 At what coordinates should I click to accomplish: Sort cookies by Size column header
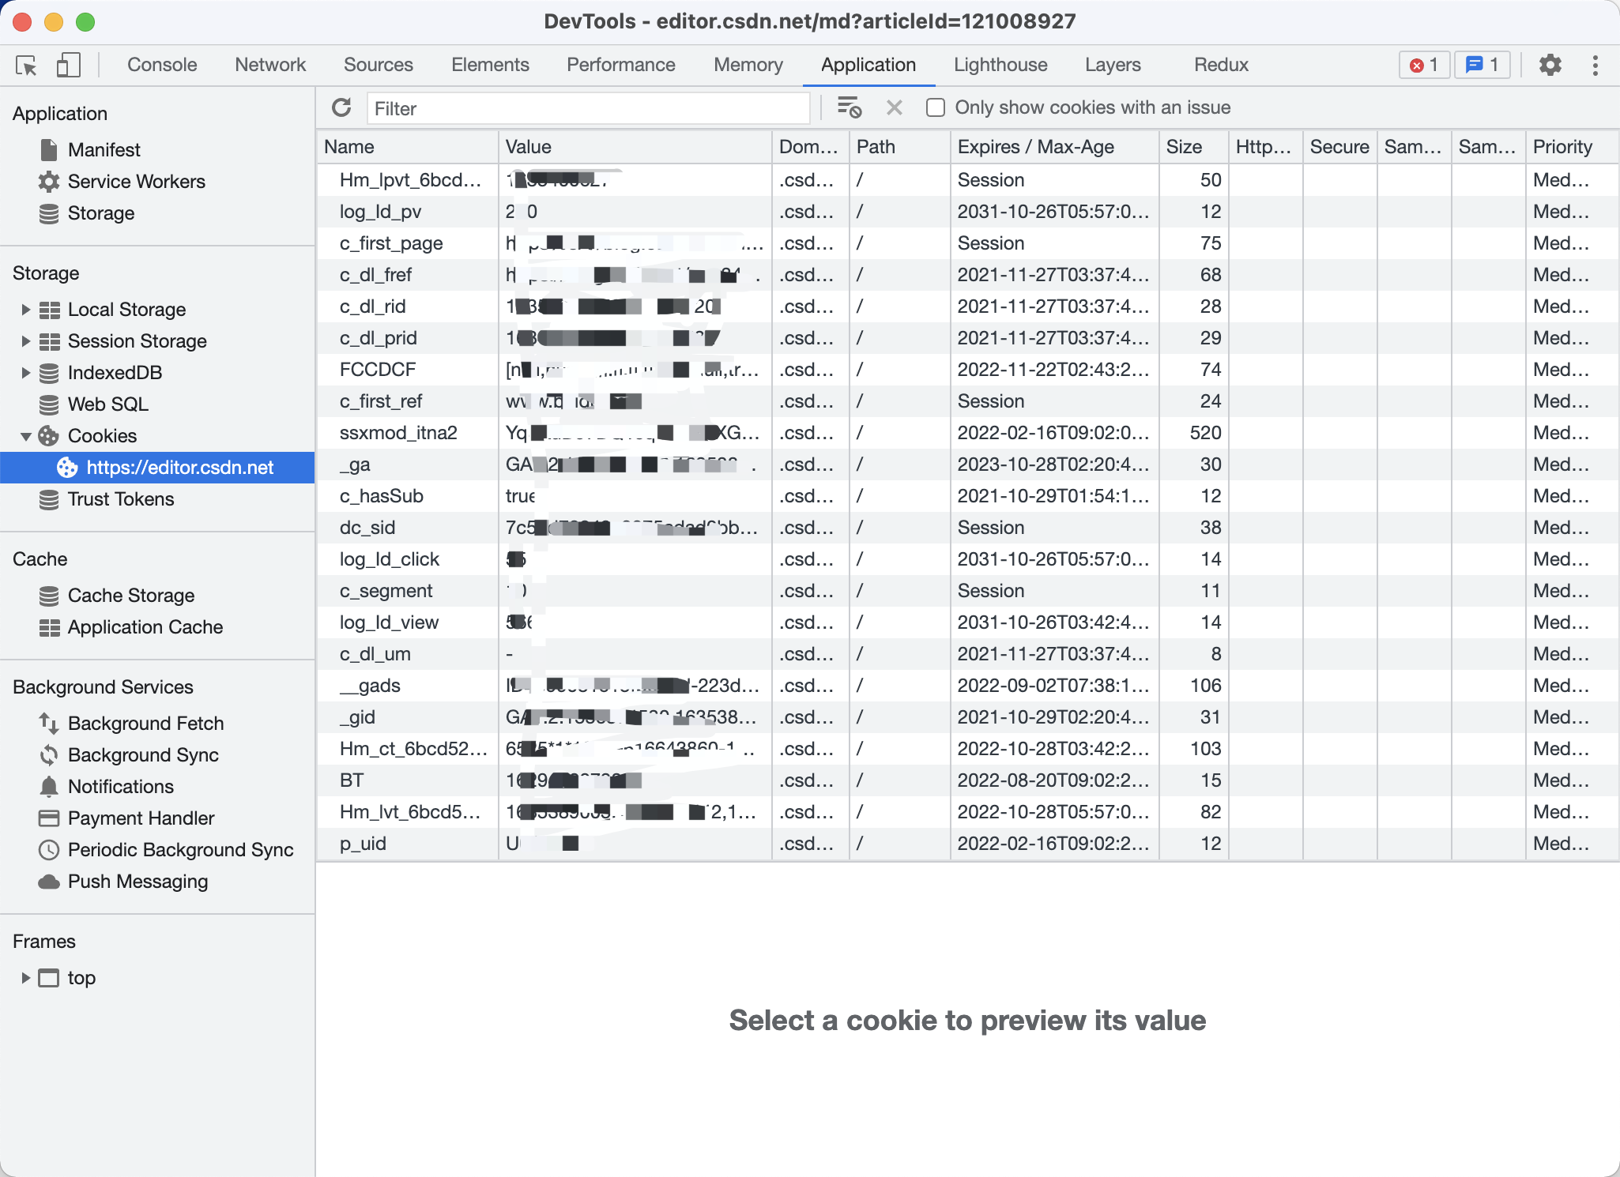click(1194, 147)
